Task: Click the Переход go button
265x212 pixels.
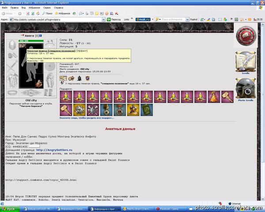Action: 114,19
